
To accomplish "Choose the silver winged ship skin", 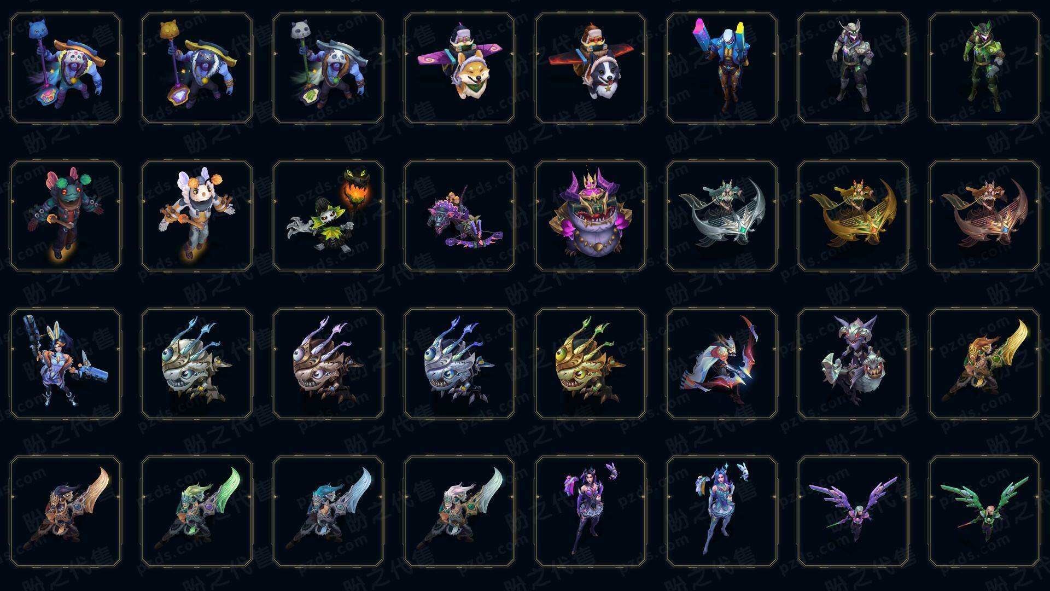I will pyautogui.click(x=722, y=216).
